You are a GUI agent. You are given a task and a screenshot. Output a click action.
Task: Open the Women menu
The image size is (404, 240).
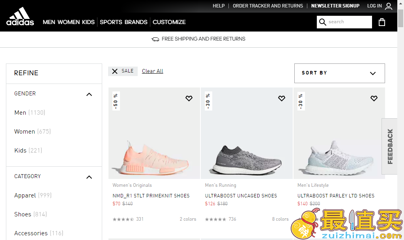pyautogui.click(x=69, y=22)
